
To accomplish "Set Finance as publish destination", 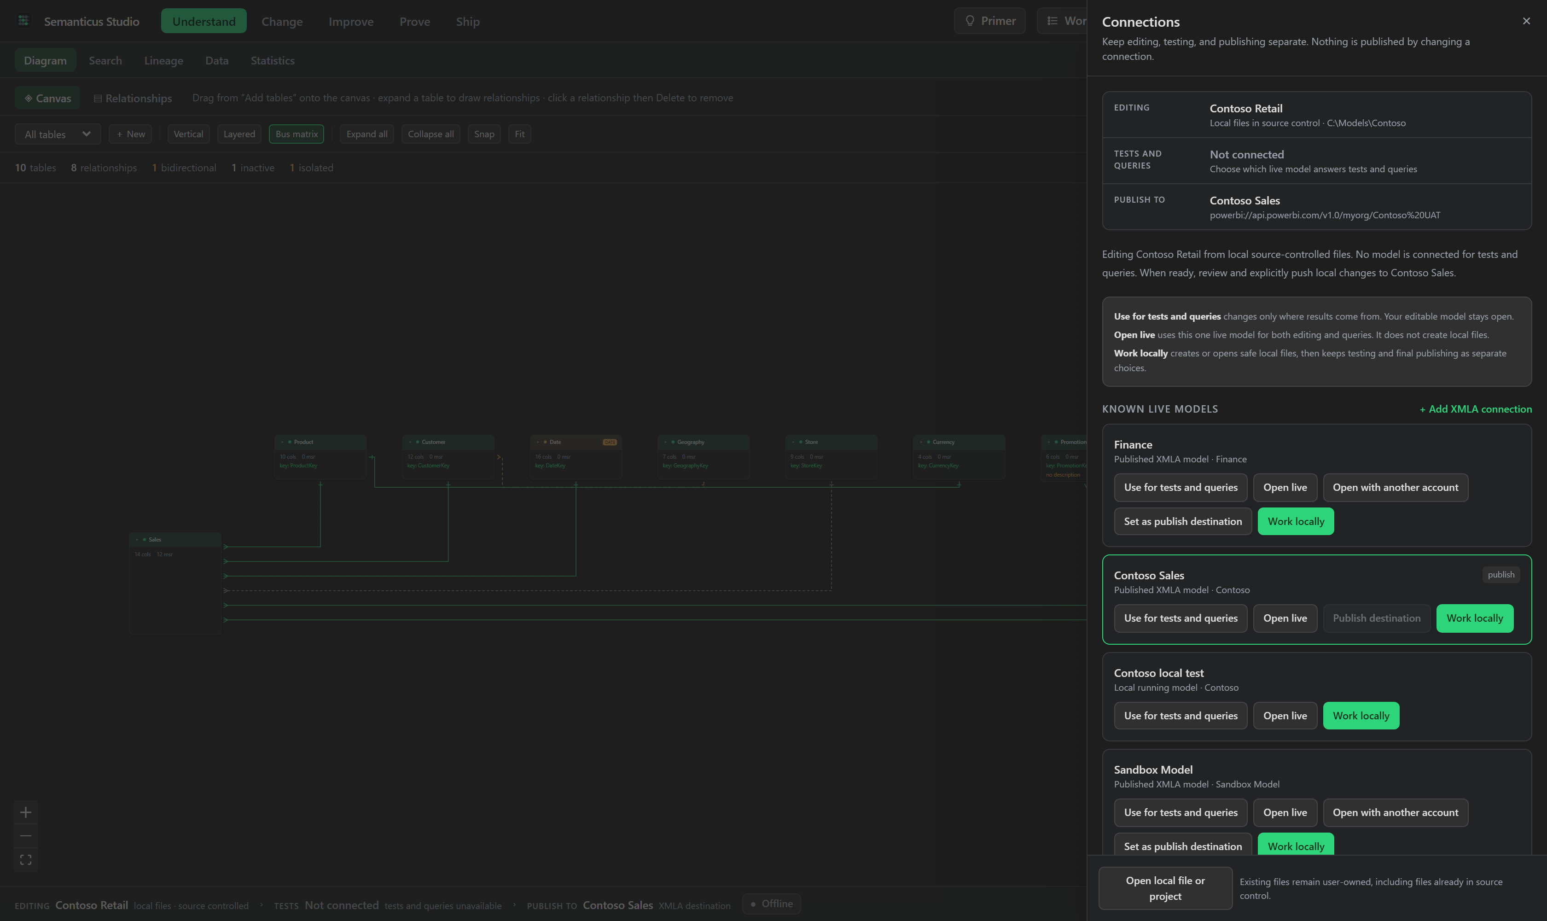I will pos(1183,521).
